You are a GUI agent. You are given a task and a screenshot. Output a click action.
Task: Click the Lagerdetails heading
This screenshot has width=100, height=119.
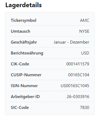click(x=23, y=5)
